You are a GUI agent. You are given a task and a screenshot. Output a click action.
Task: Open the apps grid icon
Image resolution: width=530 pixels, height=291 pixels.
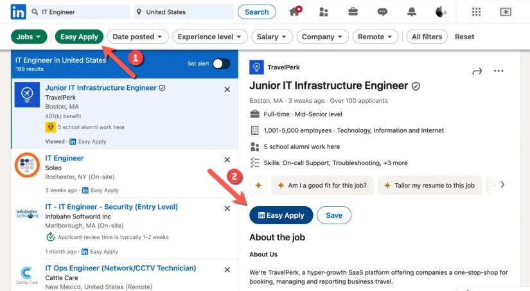pyautogui.click(x=476, y=12)
